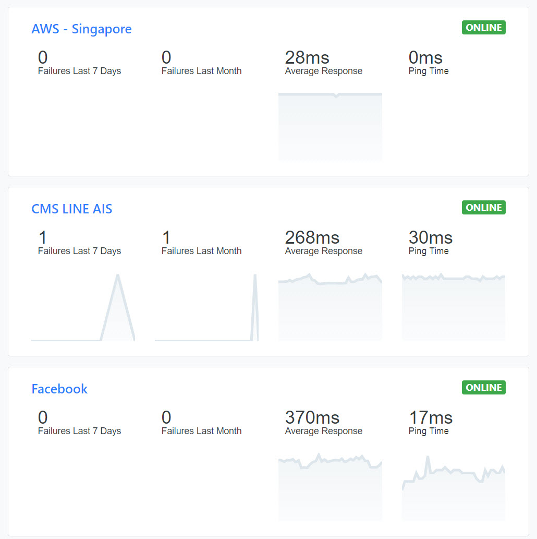537x539 pixels.
Task: Click the ONLINE badge for CMS LINE AIS
Action: point(483,207)
